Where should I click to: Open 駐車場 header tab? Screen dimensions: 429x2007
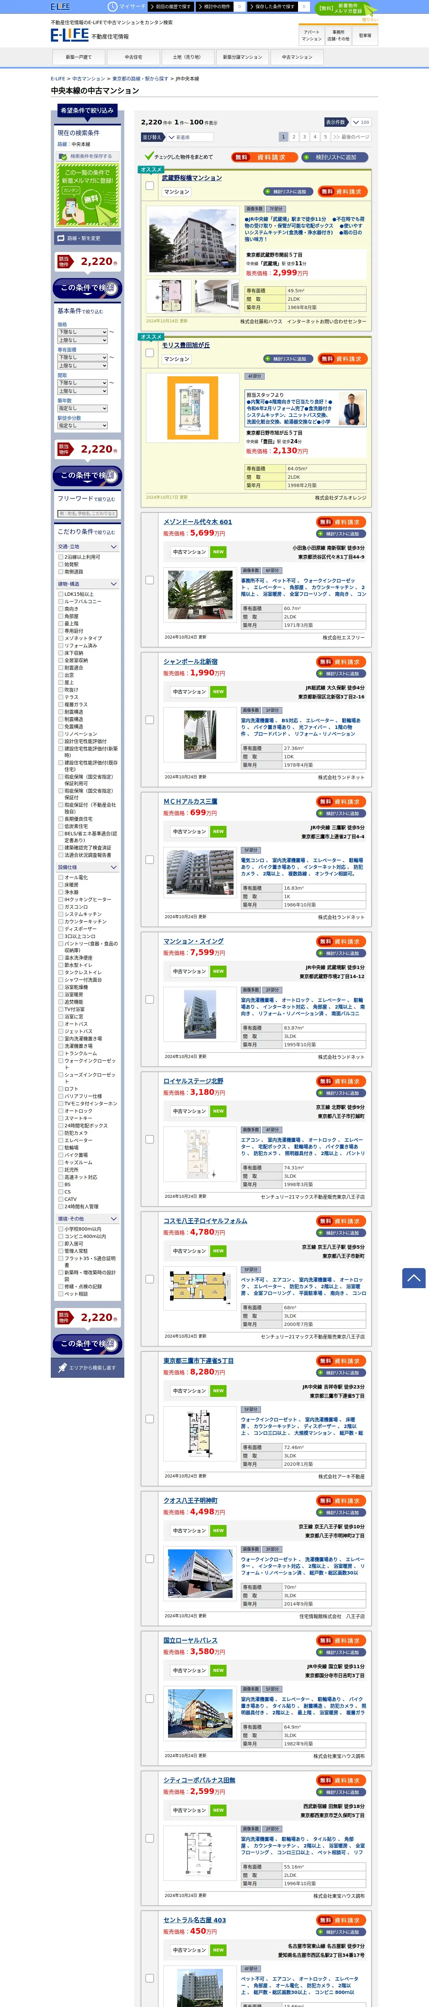coord(365,36)
